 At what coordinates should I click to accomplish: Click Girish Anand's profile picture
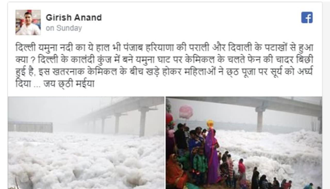(28, 22)
